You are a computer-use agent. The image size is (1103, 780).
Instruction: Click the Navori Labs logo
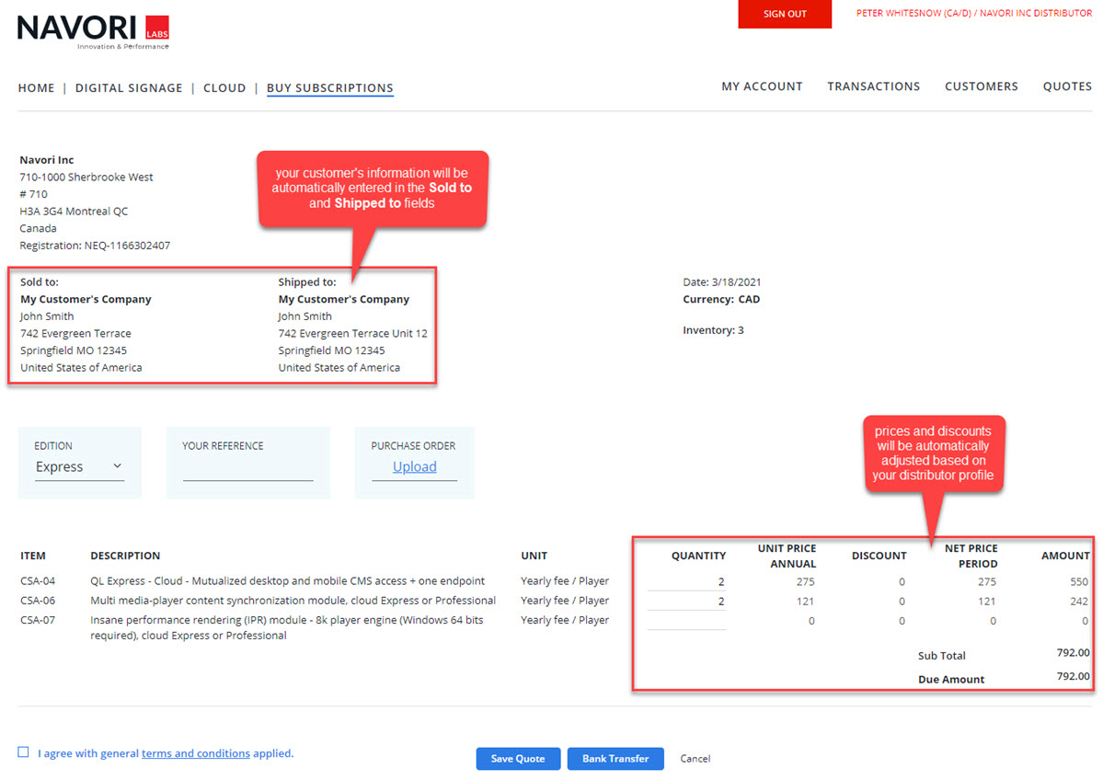93,31
